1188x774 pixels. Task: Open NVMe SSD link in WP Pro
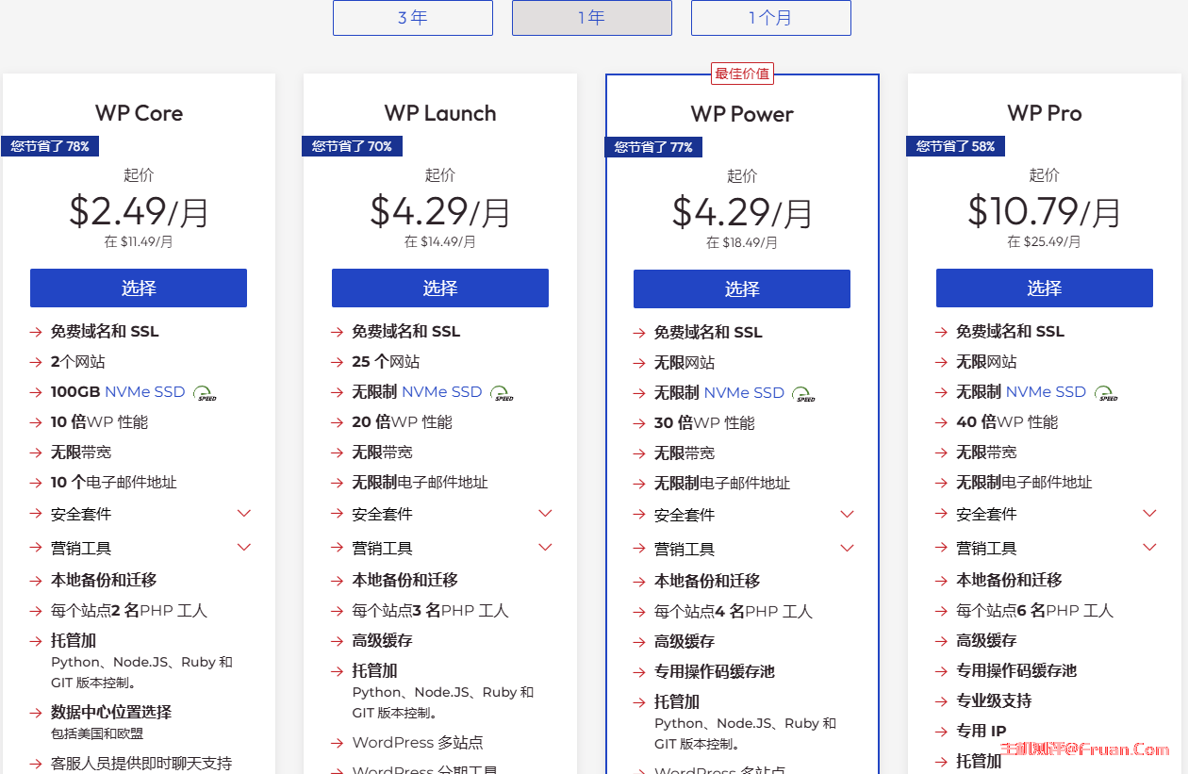1046,392
